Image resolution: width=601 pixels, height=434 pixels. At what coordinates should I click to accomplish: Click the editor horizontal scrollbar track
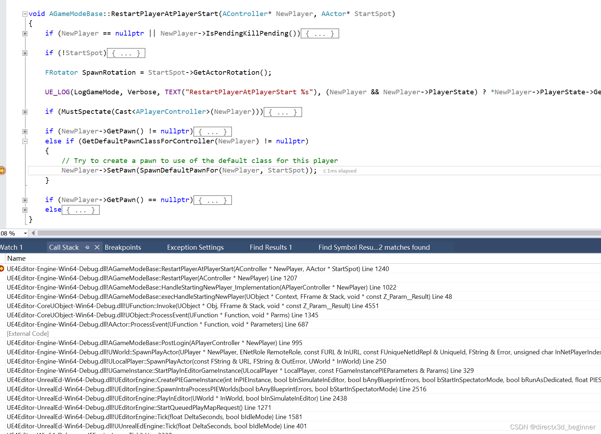[319, 233]
